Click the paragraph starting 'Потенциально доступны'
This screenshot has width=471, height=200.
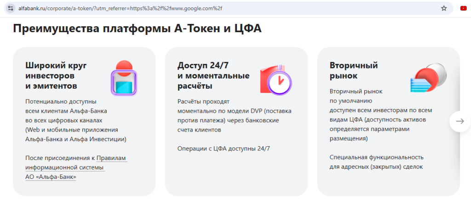76,120
